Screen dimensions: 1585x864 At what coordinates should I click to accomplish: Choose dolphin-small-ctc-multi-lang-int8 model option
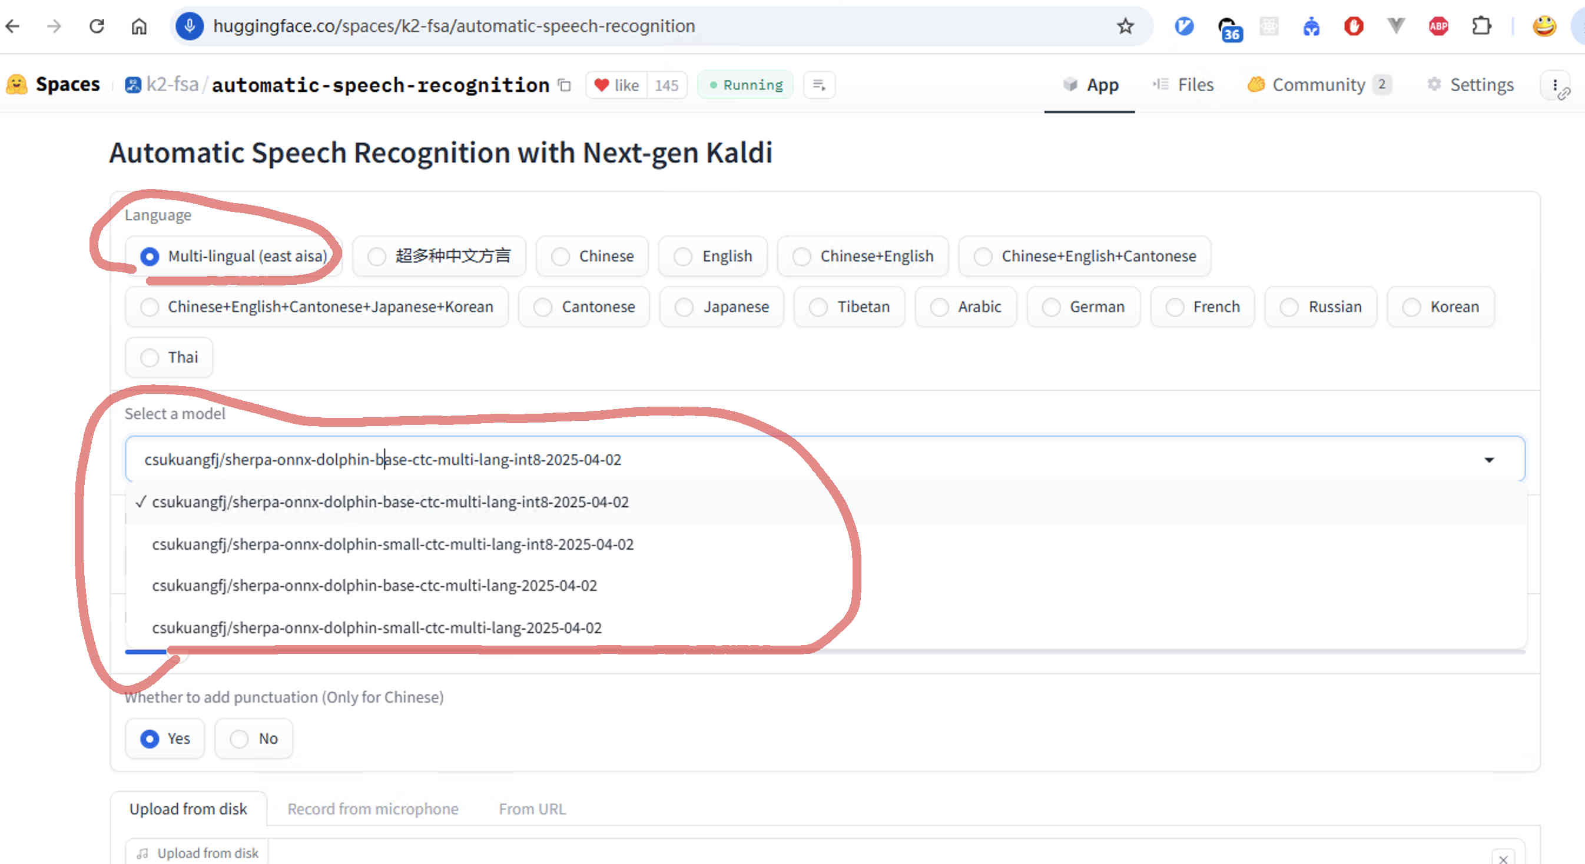[825, 544]
